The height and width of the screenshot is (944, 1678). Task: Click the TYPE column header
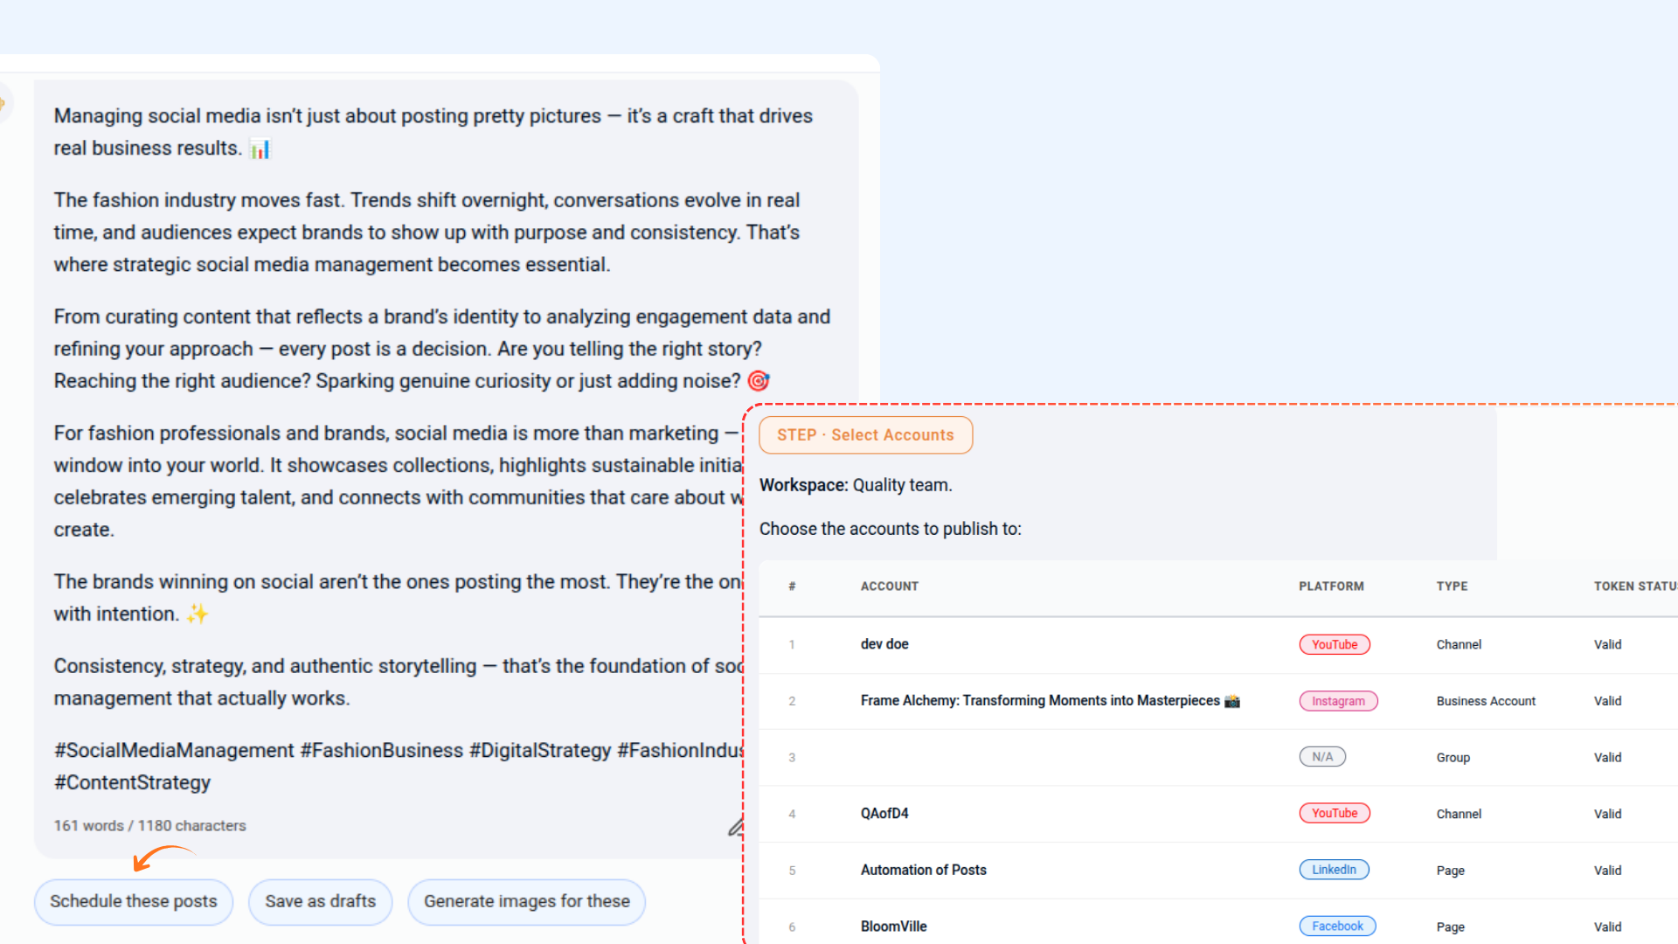[x=1452, y=587]
